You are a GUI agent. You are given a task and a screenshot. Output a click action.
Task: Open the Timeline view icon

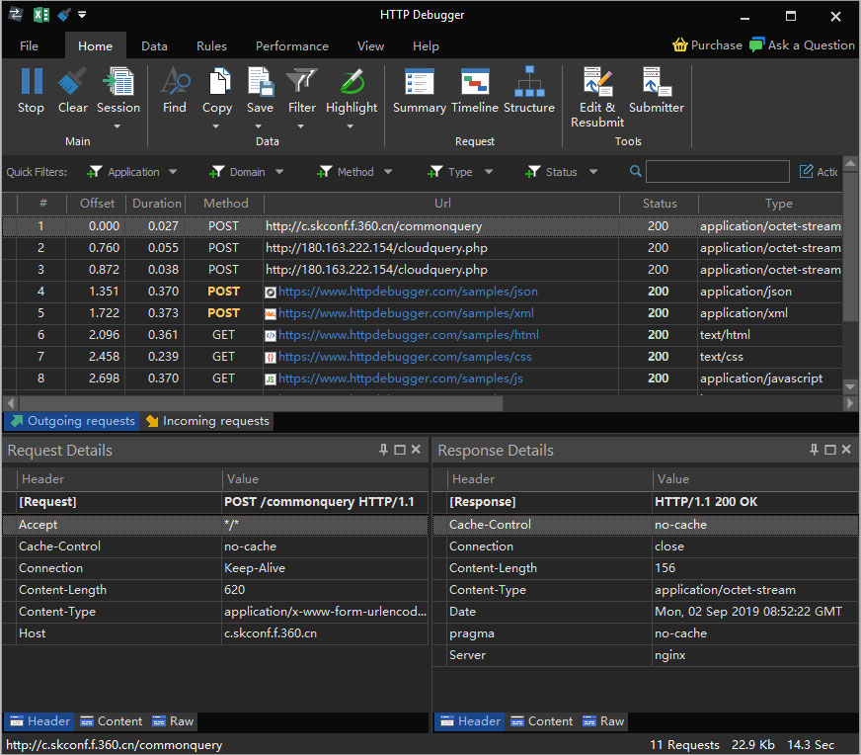click(x=475, y=82)
